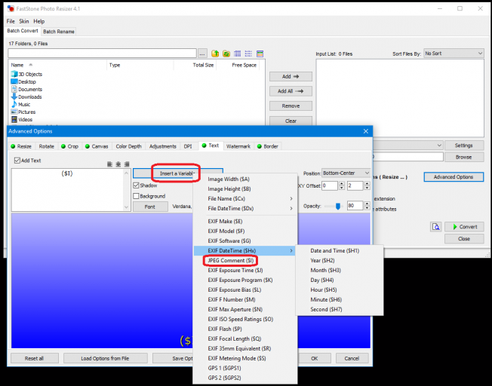
Task: Switch to the Resize tab
Action: [x=21, y=146]
